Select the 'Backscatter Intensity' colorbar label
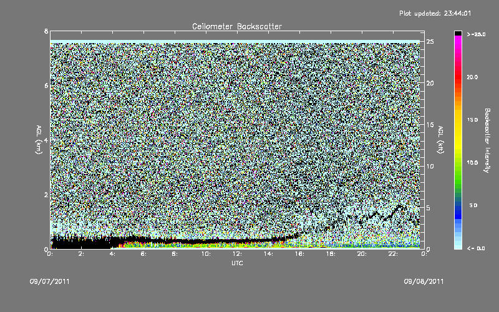The width and height of the screenshot is (499, 312). click(487, 140)
